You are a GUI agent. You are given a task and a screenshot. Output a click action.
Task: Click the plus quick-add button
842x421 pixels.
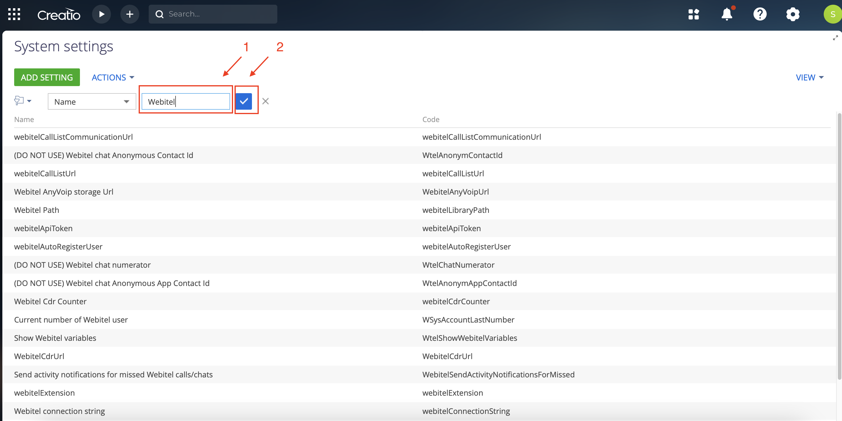click(x=130, y=14)
